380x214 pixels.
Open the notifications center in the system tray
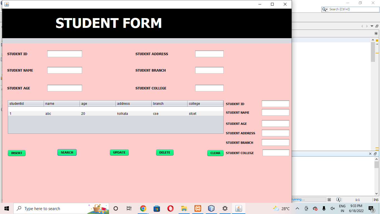coord(371,208)
